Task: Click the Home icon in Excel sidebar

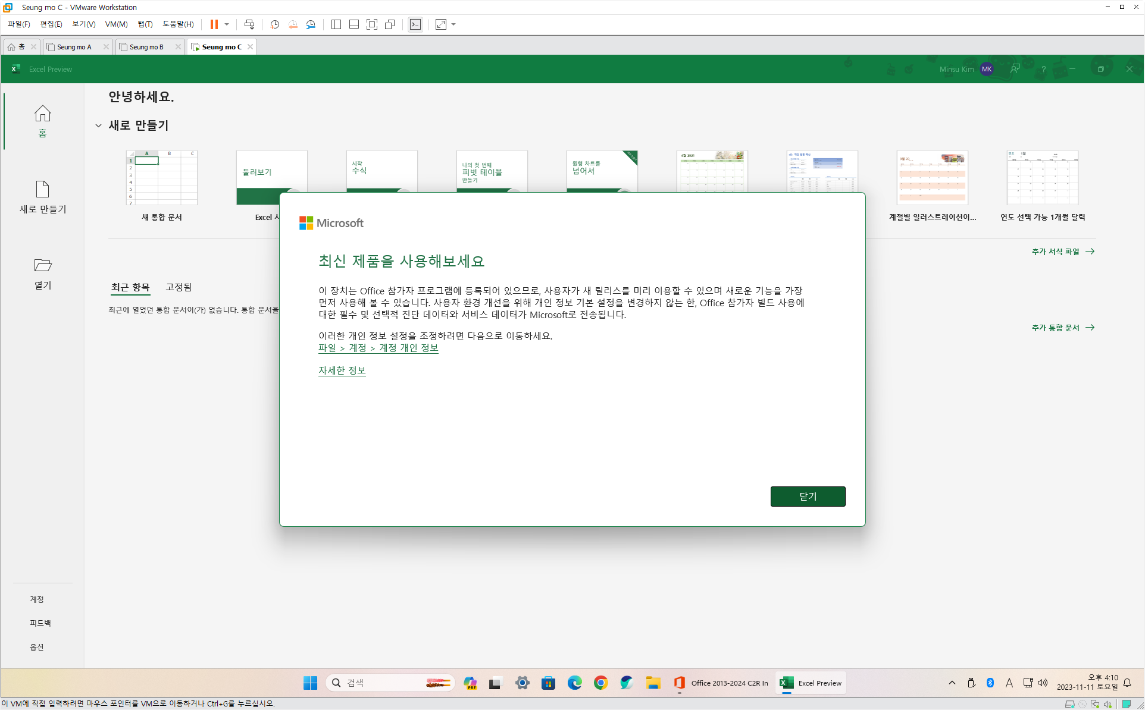Action: click(x=42, y=114)
